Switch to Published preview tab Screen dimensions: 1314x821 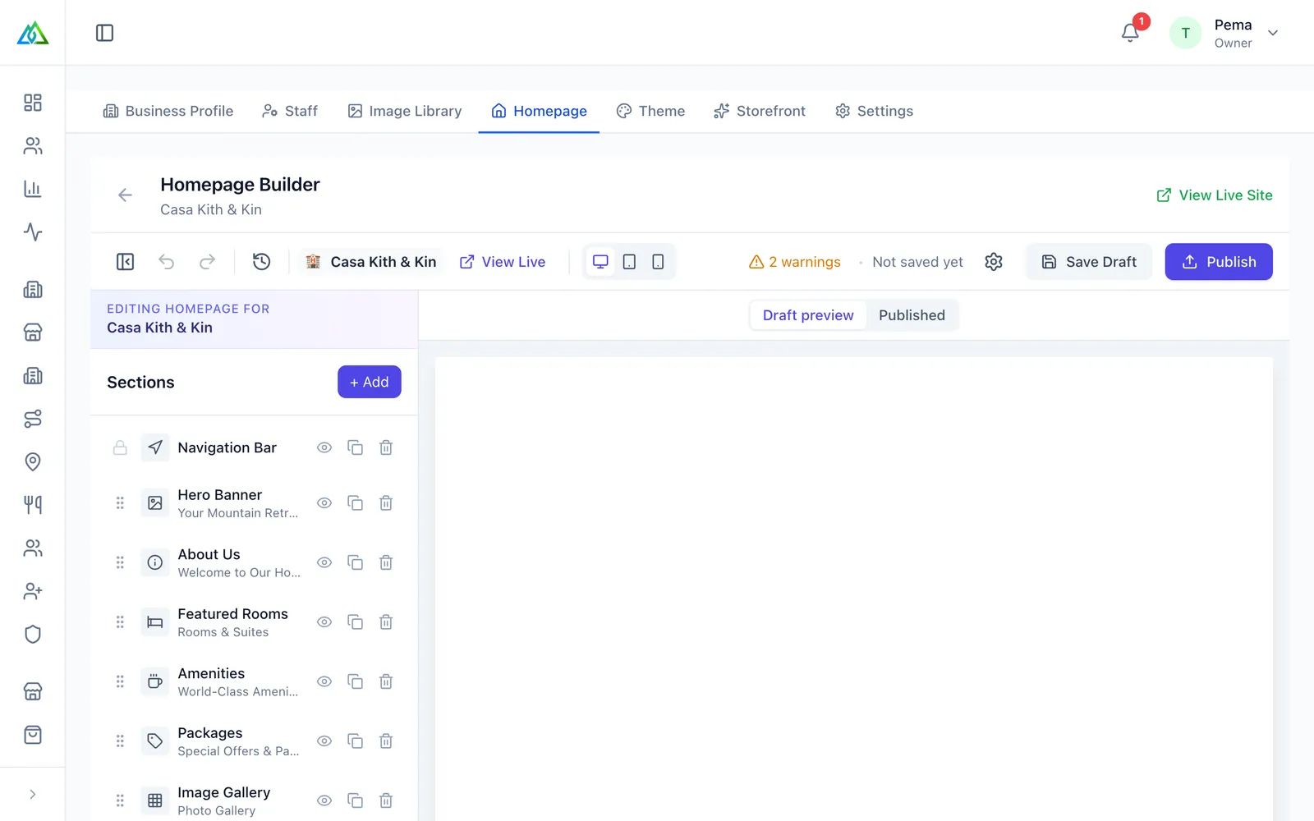(912, 315)
